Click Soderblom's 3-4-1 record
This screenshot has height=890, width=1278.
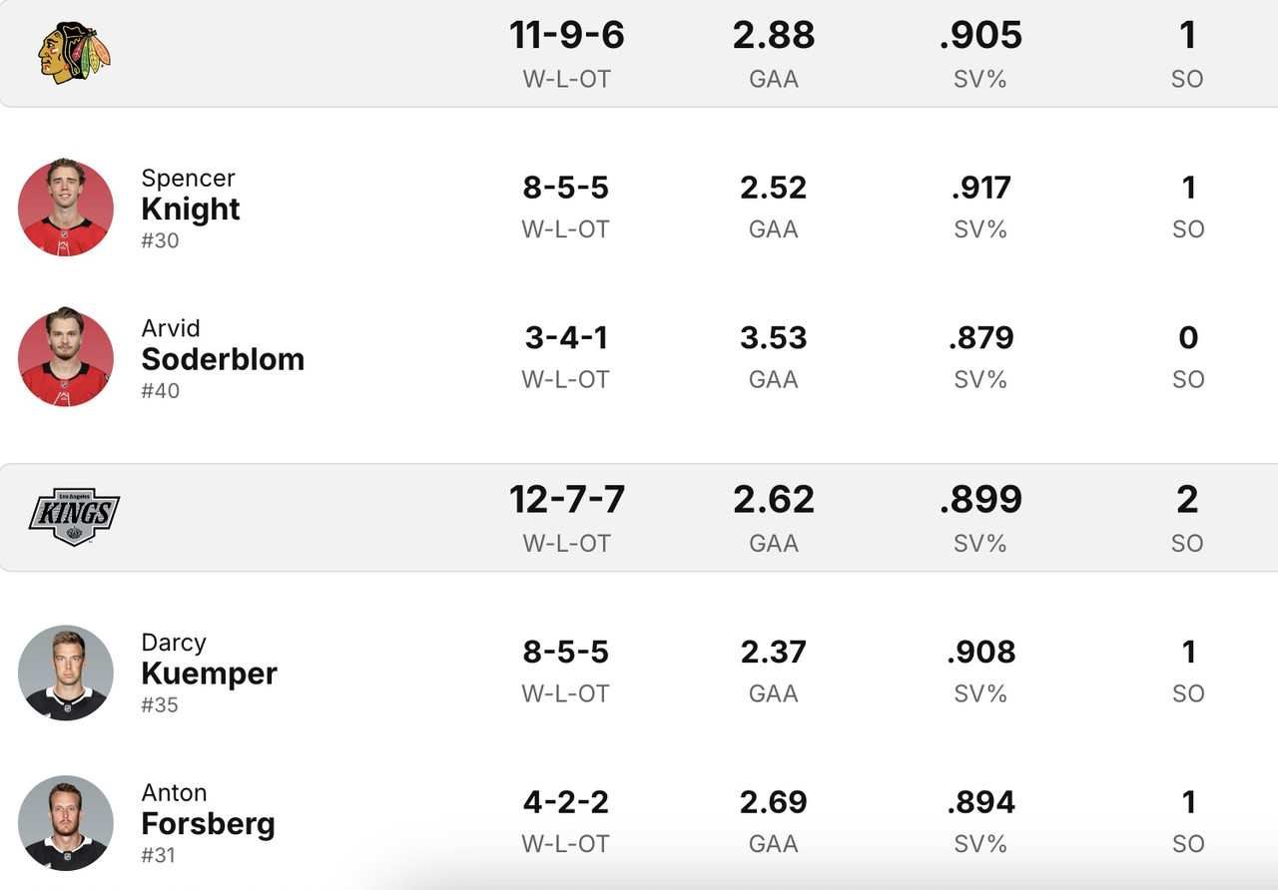tap(566, 338)
